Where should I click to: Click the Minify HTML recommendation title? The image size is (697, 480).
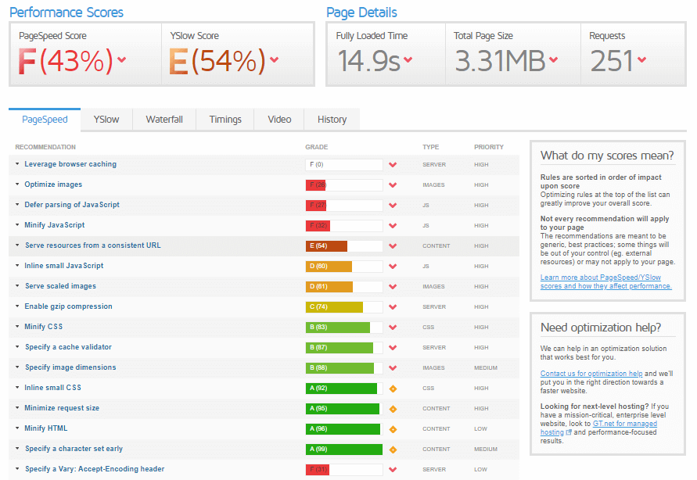pyautogui.click(x=46, y=428)
